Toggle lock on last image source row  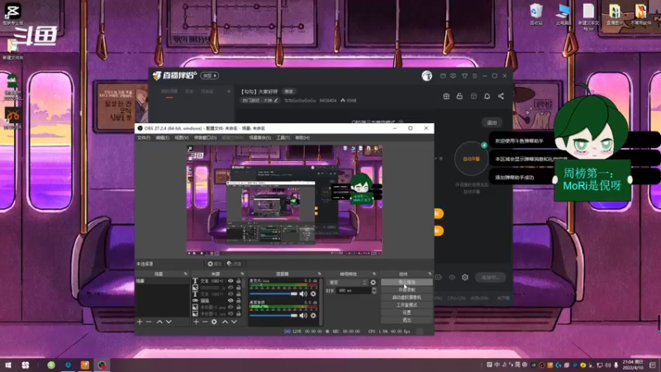tap(238, 314)
